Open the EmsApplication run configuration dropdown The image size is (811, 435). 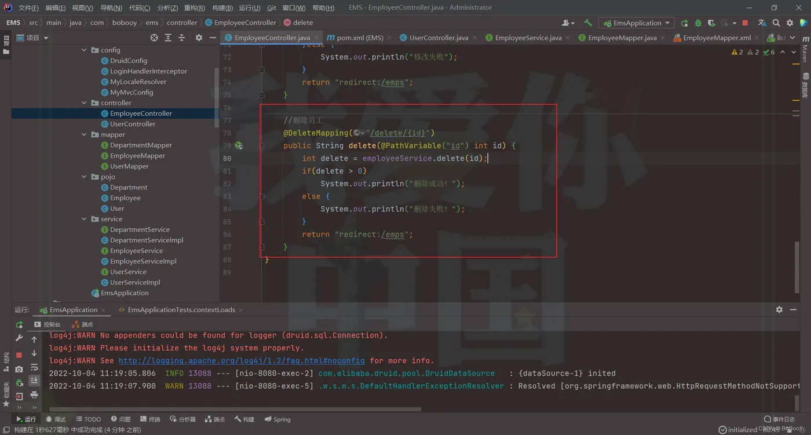637,23
